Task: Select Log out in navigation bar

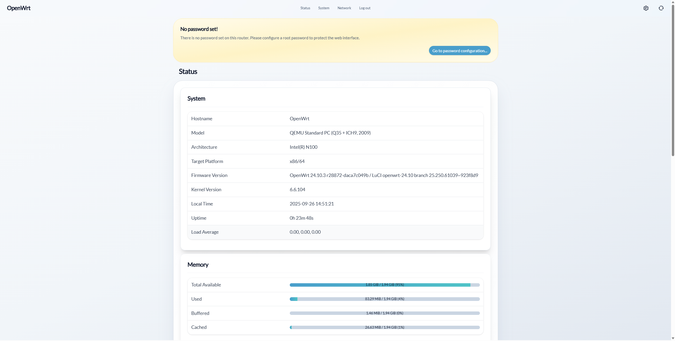Action: 365,8
